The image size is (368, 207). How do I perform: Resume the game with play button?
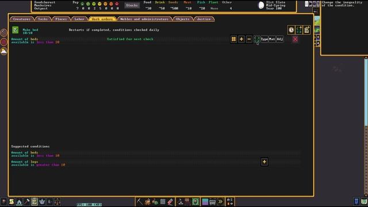tap(310, 4)
